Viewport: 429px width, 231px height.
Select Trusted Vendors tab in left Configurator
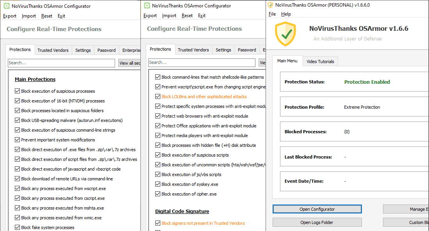[x=53, y=50]
